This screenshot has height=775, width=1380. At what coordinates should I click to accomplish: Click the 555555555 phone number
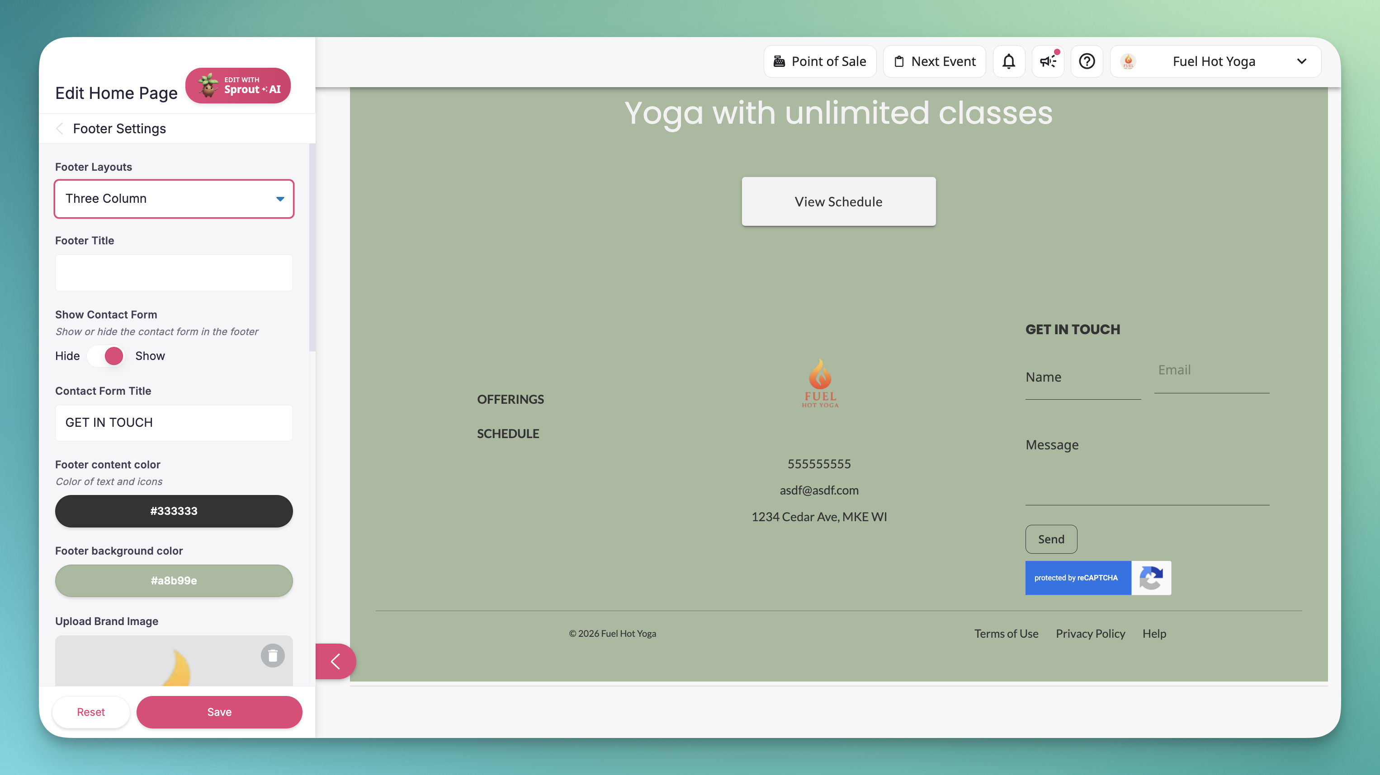pos(819,463)
